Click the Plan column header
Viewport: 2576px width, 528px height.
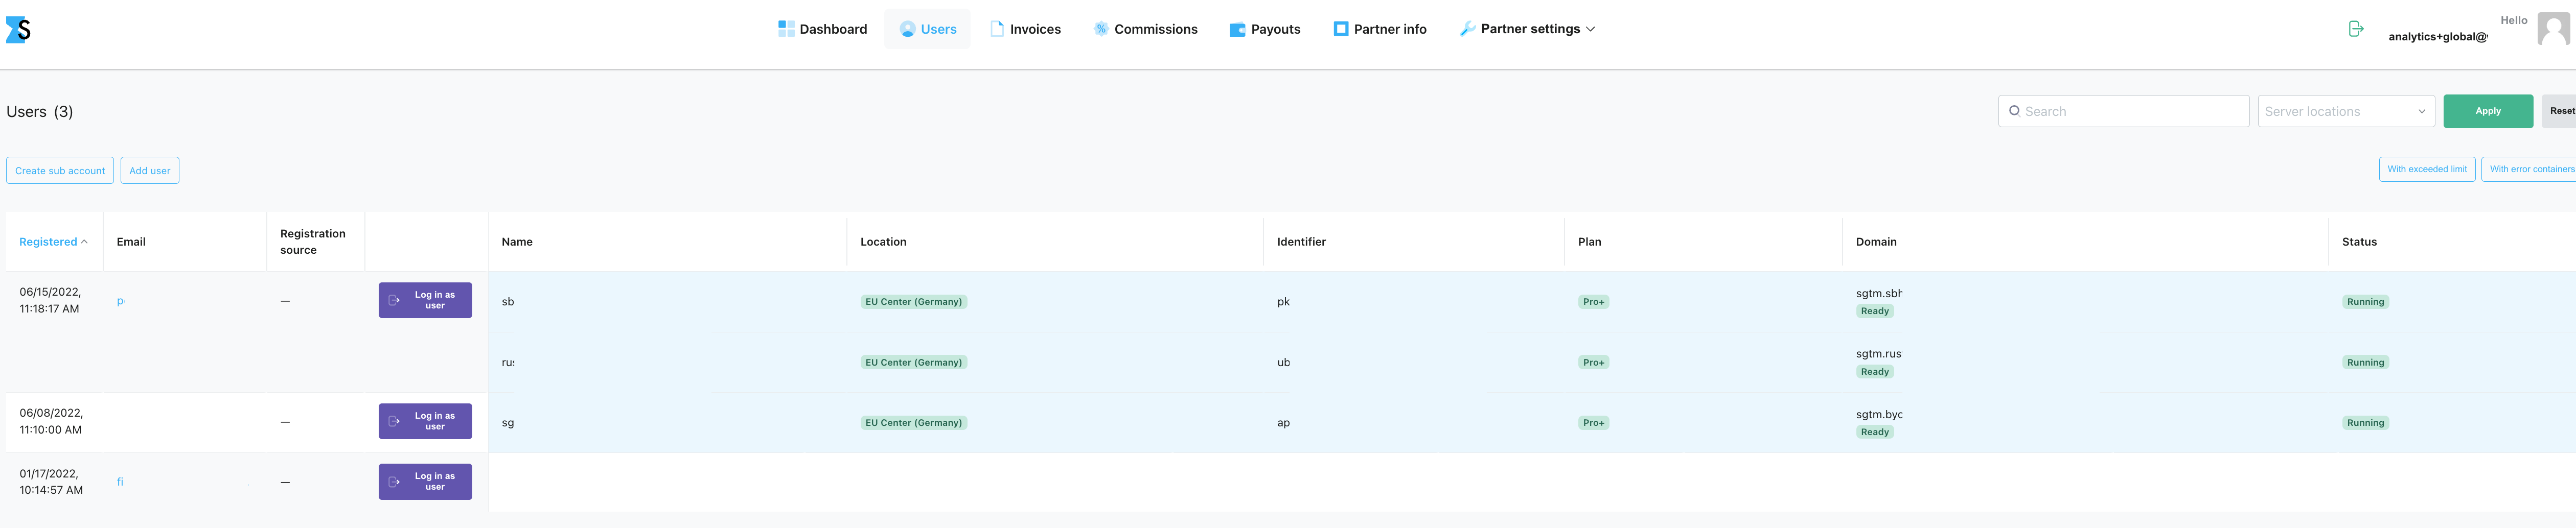1589,242
